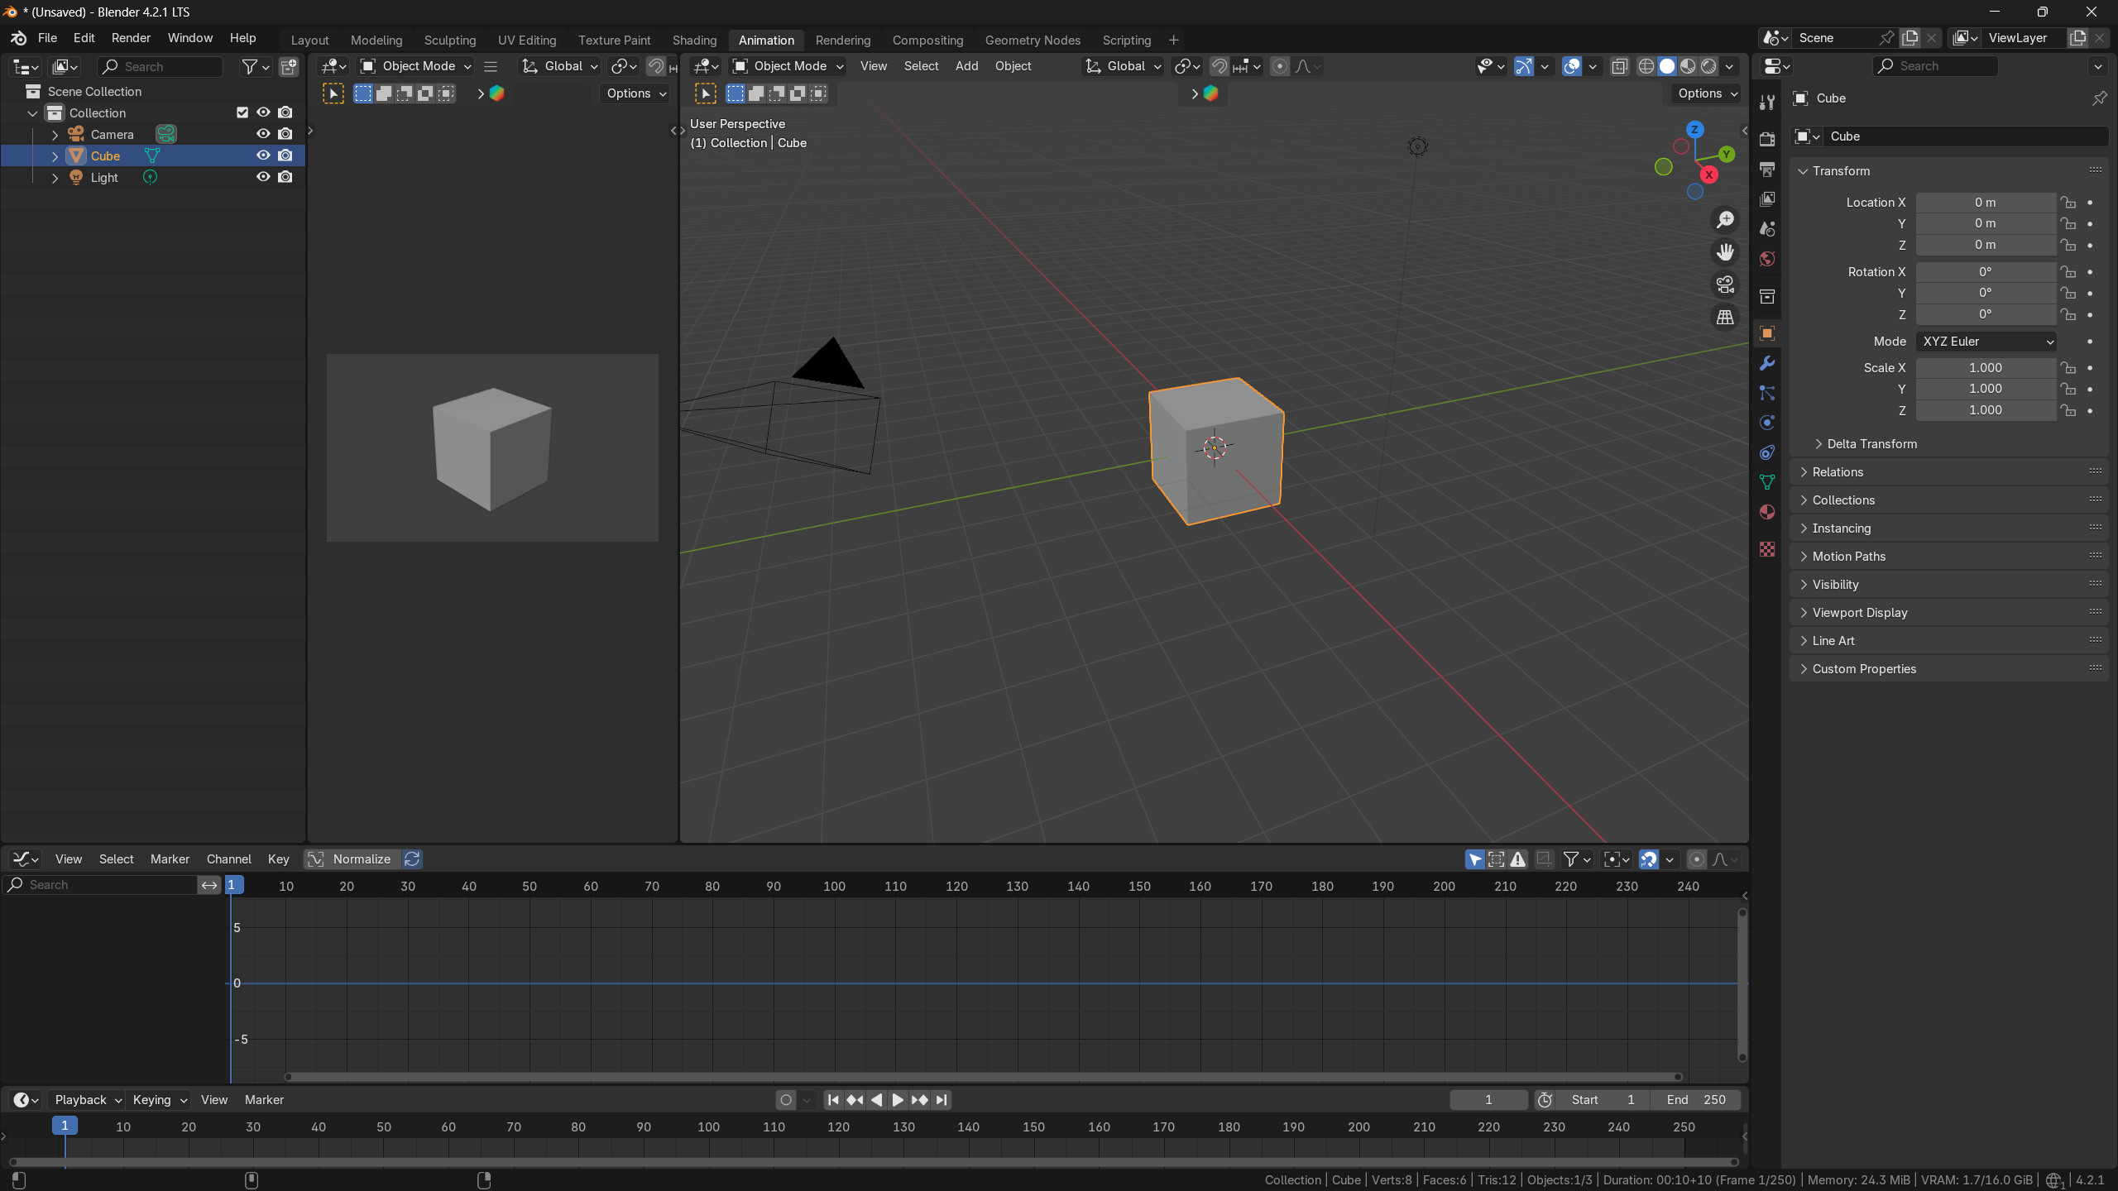Image resolution: width=2118 pixels, height=1191 pixels.
Task: Pin the Cube properties panel
Action: (2099, 98)
